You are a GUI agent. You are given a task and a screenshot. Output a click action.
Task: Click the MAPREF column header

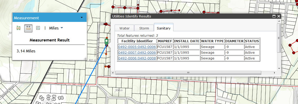click(x=165, y=41)
